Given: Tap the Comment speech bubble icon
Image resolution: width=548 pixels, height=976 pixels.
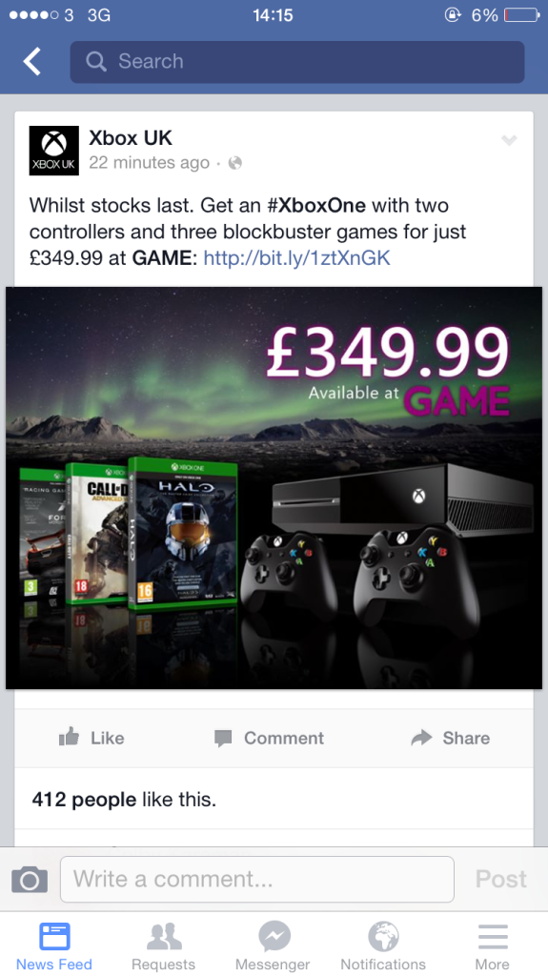Looking at the screenshot, I should 223,739.
